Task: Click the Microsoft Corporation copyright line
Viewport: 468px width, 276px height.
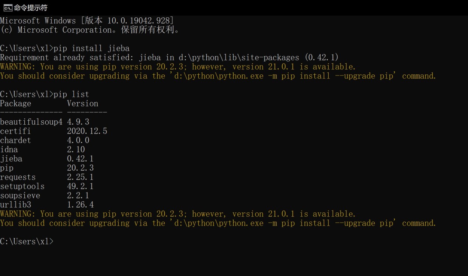Action: [x=90, y=30]
